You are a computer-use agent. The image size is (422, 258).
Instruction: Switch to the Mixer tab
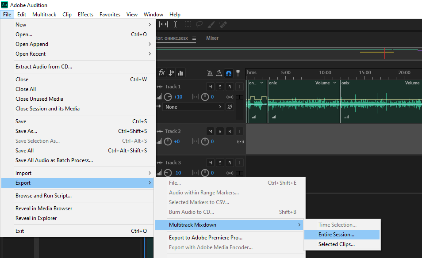point(212,38)
